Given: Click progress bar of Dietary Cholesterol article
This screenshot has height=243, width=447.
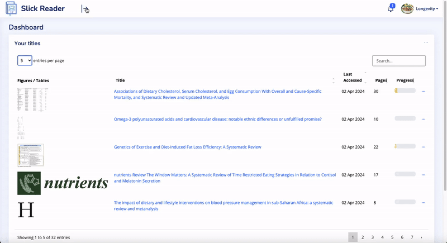Looking at the screenshot, I should click(x=405, y=90).
